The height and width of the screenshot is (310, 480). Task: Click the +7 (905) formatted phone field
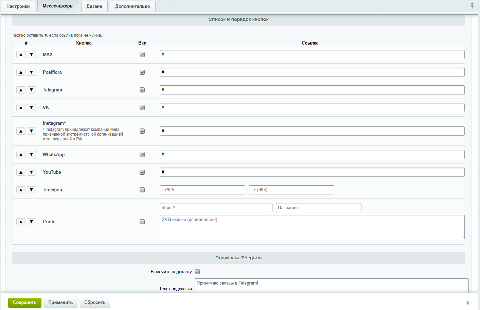pyautogui.click(x=291, y=190)
